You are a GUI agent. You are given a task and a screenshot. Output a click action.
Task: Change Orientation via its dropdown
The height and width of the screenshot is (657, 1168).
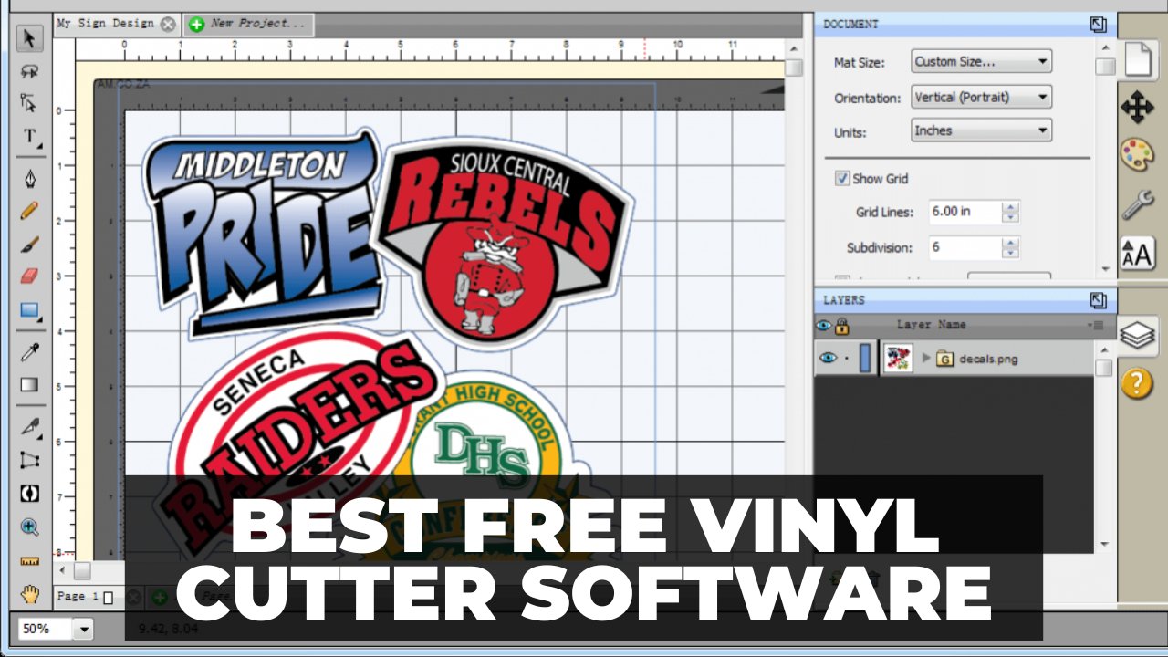[981, 97]
